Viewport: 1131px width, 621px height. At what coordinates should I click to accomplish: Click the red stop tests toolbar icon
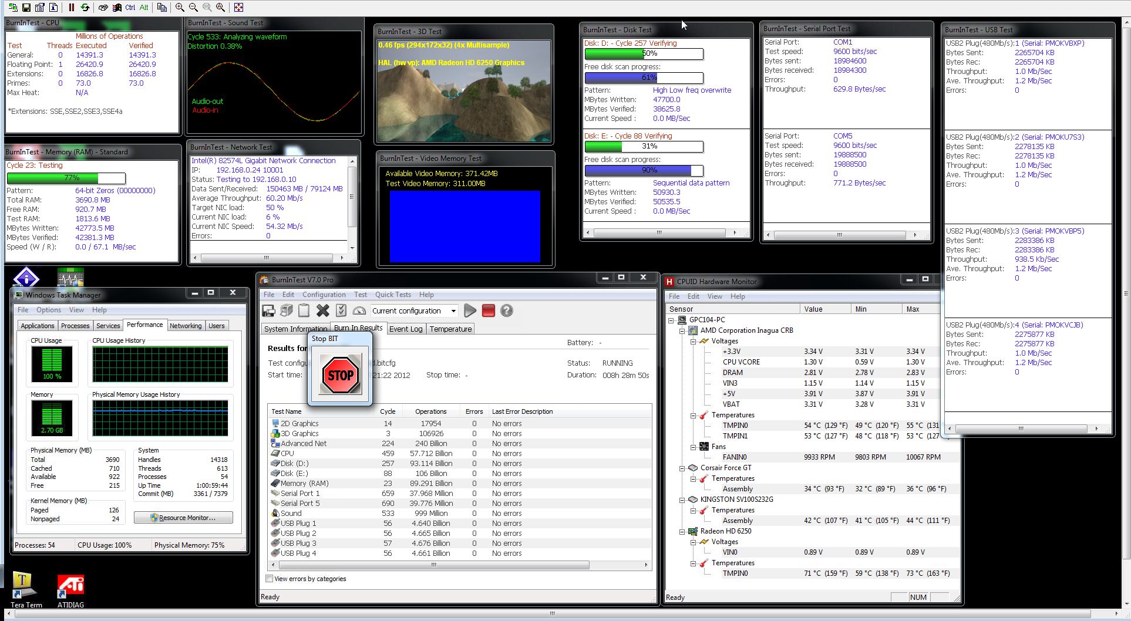(488, 310)
